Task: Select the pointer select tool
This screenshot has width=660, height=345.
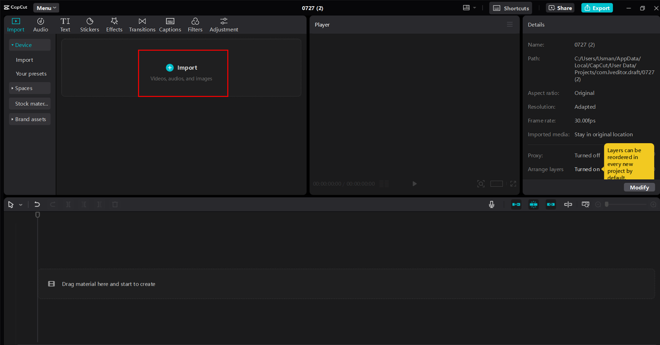Action: (x=11, y=204)
